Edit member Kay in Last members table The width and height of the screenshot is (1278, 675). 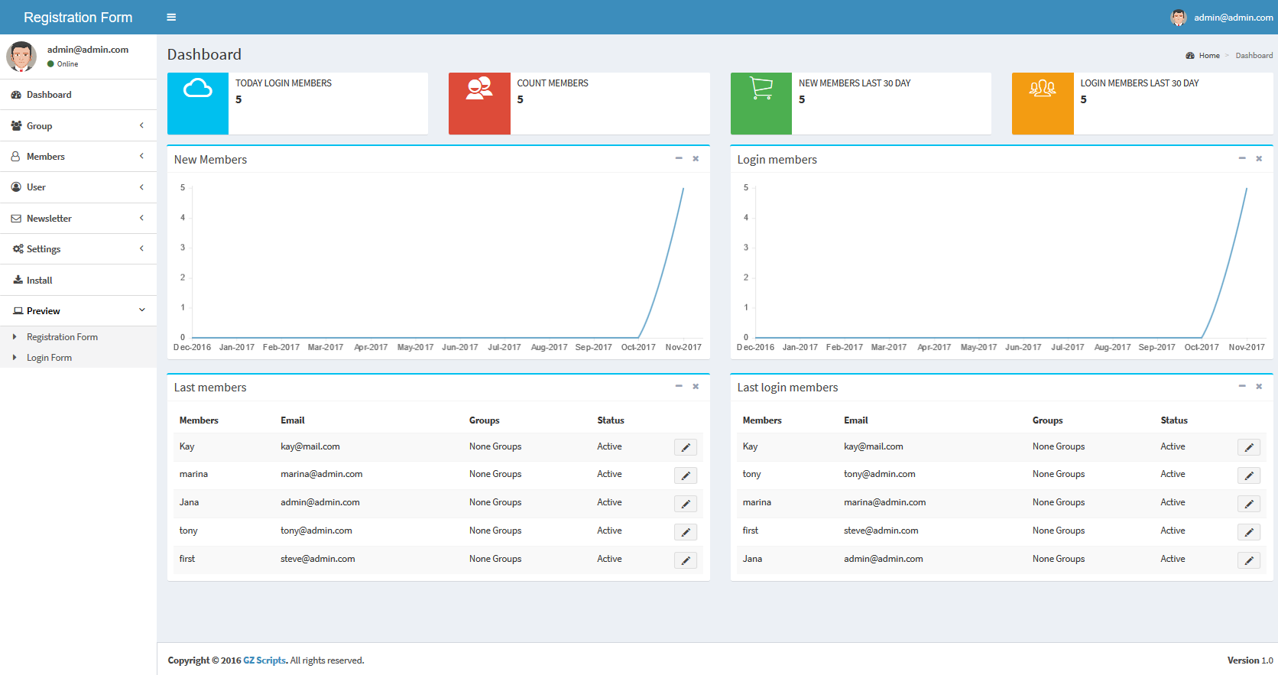[x=686, y=447]
